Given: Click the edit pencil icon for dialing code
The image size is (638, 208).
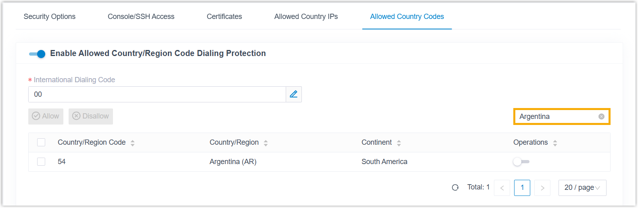Looking at the screenshot, I should 294,94.
